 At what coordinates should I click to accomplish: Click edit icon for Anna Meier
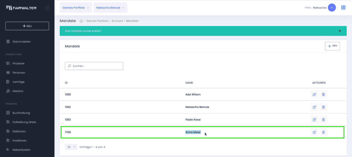coord(314,132)
